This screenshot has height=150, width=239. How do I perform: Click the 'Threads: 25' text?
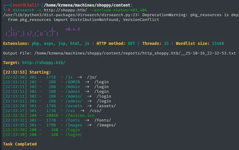point(156,43)
